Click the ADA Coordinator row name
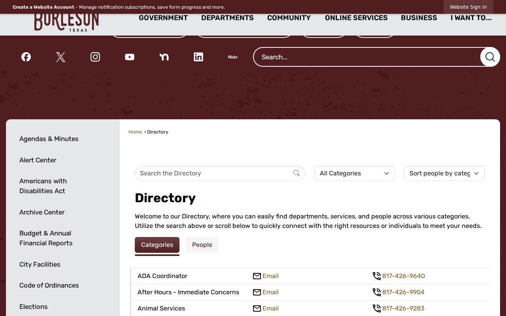Viewport: 506px width, 316px height. click(x=162, y=276)
